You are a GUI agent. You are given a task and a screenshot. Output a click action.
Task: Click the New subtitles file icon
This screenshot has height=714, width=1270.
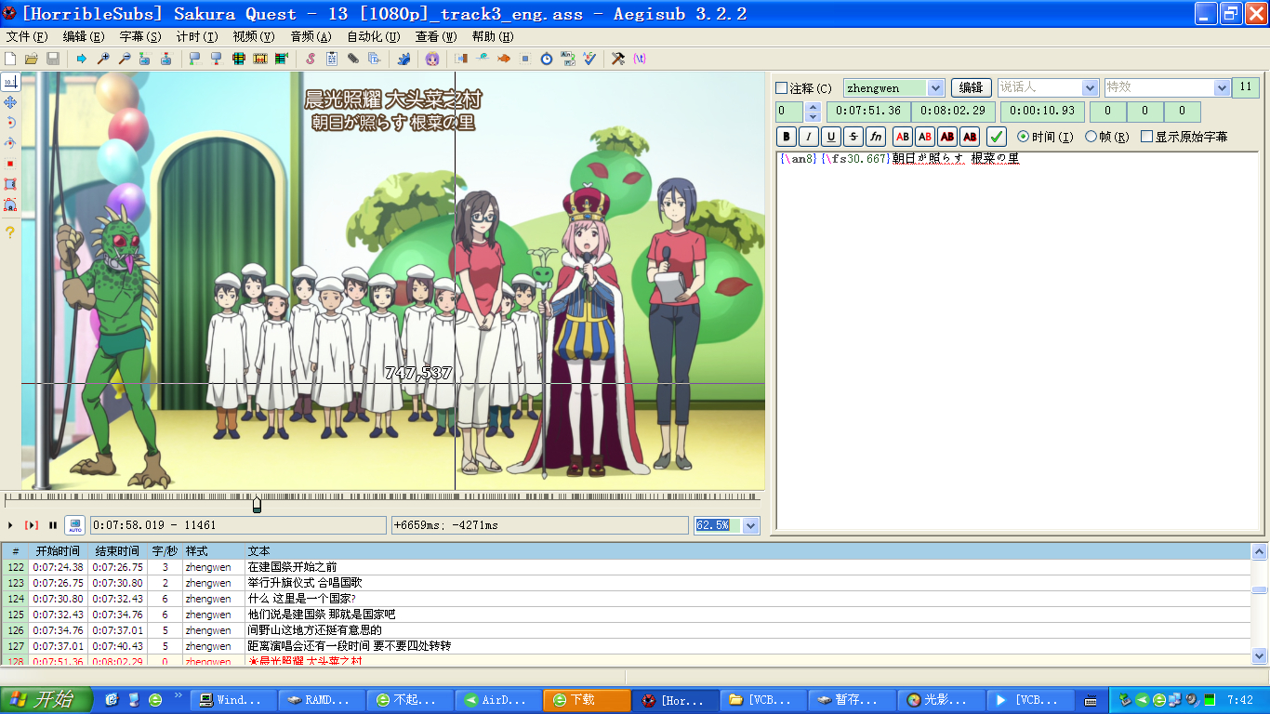tap(9, 59)
